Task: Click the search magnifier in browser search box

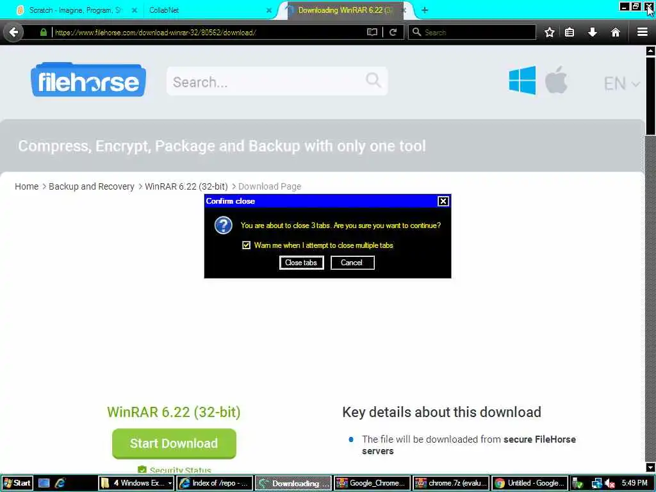Action: 416,32
